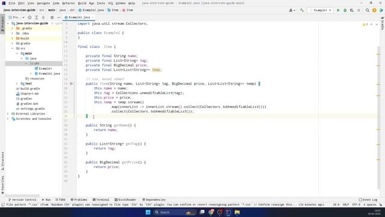
Task: Open the VCS menu
Action: pos(110,3)
